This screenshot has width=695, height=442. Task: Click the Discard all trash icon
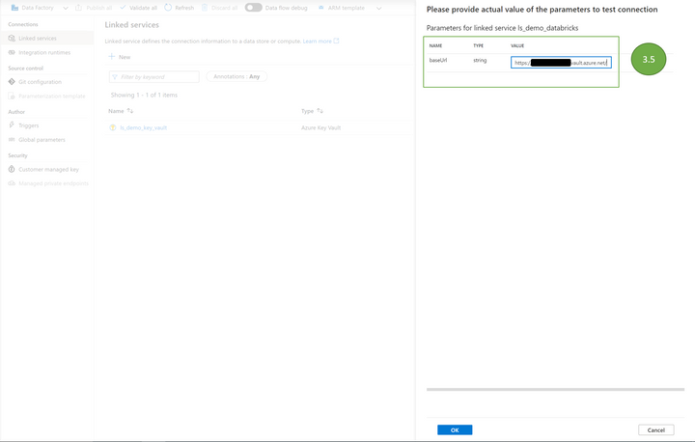coord(205,8)
